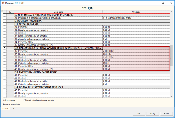Click row '34. Przychód 50%'
The image size is (175, 118).
pos(58,42)
